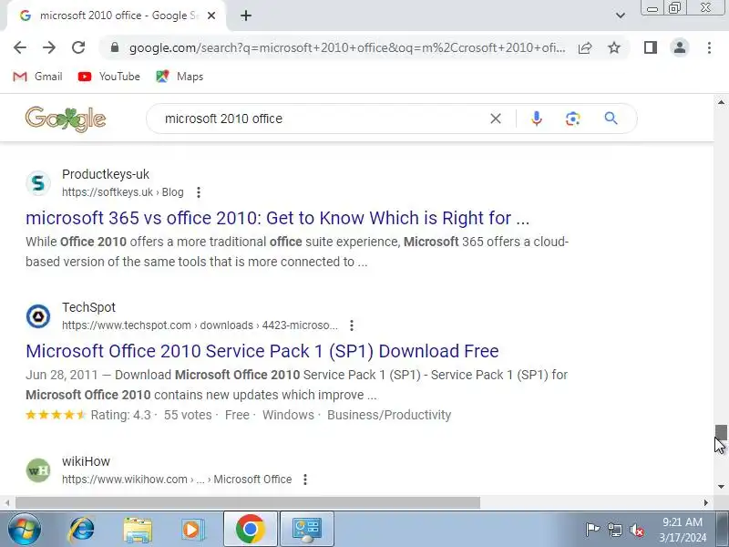Go forward to next page
The height and width of the screenshot is (547, 729).
pos(49,47)
